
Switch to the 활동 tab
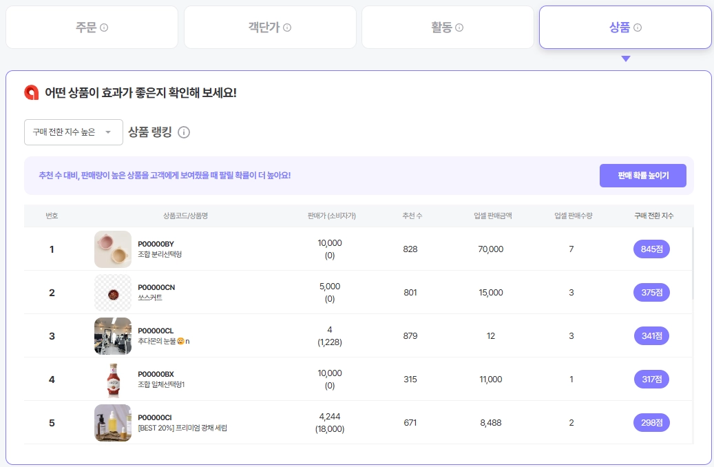tap(448, 28)
